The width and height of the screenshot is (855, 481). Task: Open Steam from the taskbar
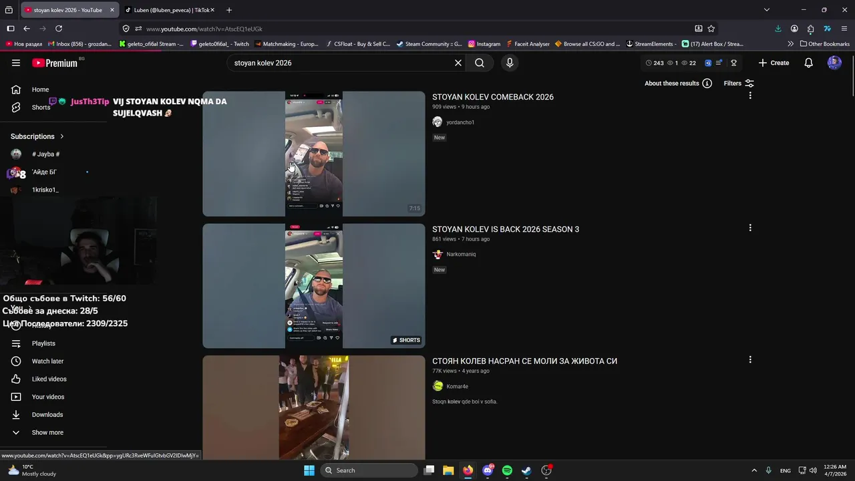tap(526, 470)
